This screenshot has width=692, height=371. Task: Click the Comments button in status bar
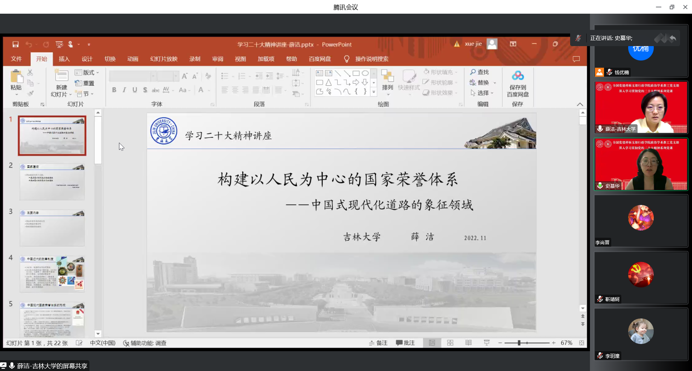[x=405, y=343]
